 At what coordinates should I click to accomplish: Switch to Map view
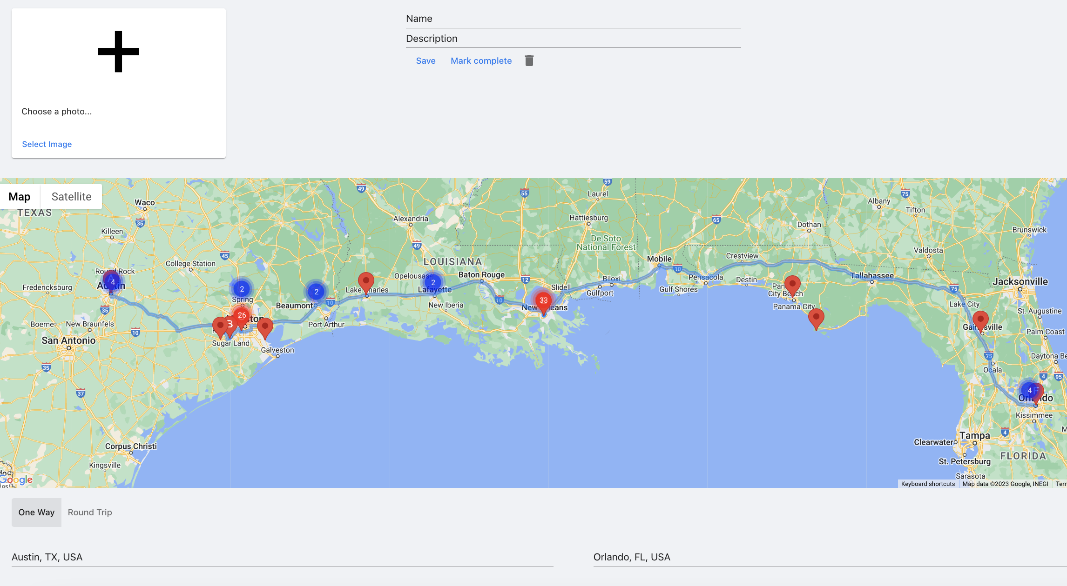20,197
